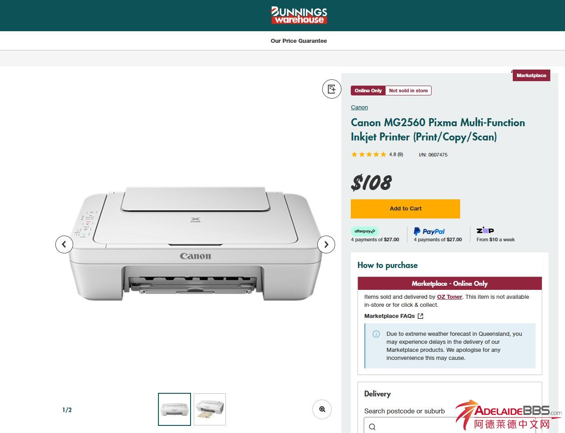565x433 pixels.
Task: Click the Afterpay payment logo
Action: point(365,231)
